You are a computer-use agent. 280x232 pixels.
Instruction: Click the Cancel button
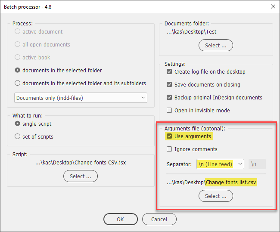(159, 219)
